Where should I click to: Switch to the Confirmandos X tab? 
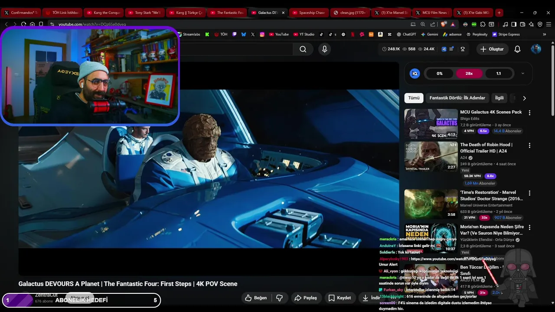coord(21,13)
